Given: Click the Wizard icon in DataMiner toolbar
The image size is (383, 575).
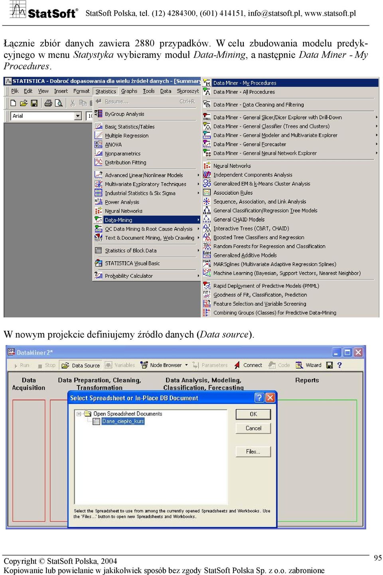Looking at the screenshot, I should pos(299,365).
